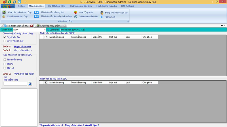Open Hoạt động khác pie chart icon
The width and height of the screenshot is (227, 127).
[x=76, y=12]
